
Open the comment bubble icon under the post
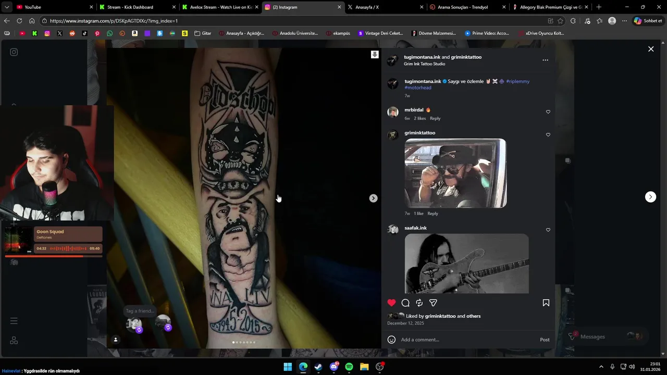tap(405, 303)
